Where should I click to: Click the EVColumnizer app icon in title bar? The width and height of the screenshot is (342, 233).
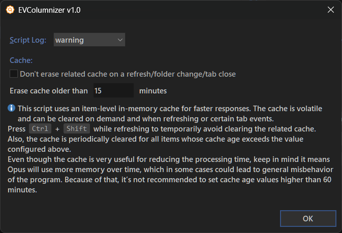10,10
